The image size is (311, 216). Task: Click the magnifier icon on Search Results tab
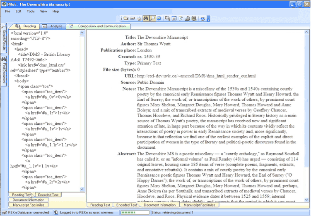(4, 26)
